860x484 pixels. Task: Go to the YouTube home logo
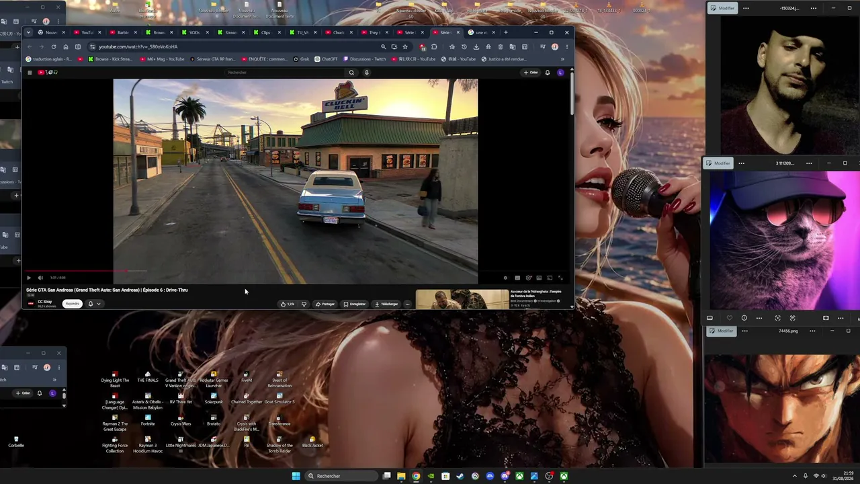[48, 73]
